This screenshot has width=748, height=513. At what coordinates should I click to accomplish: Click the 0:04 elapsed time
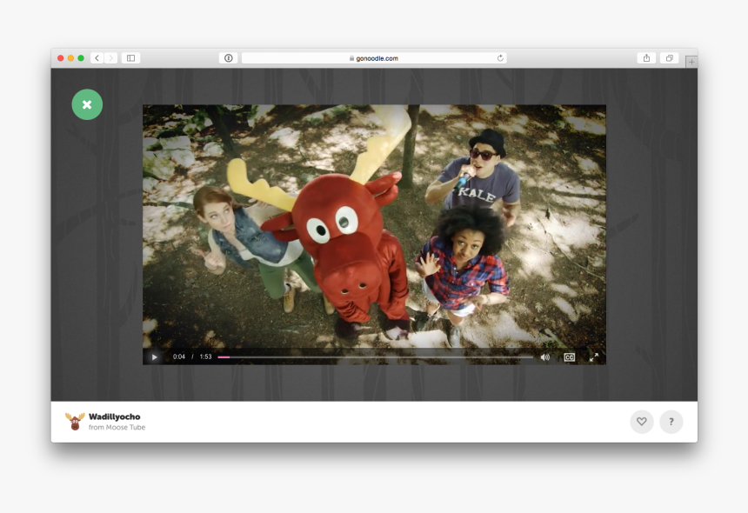[x=179, y=356]
